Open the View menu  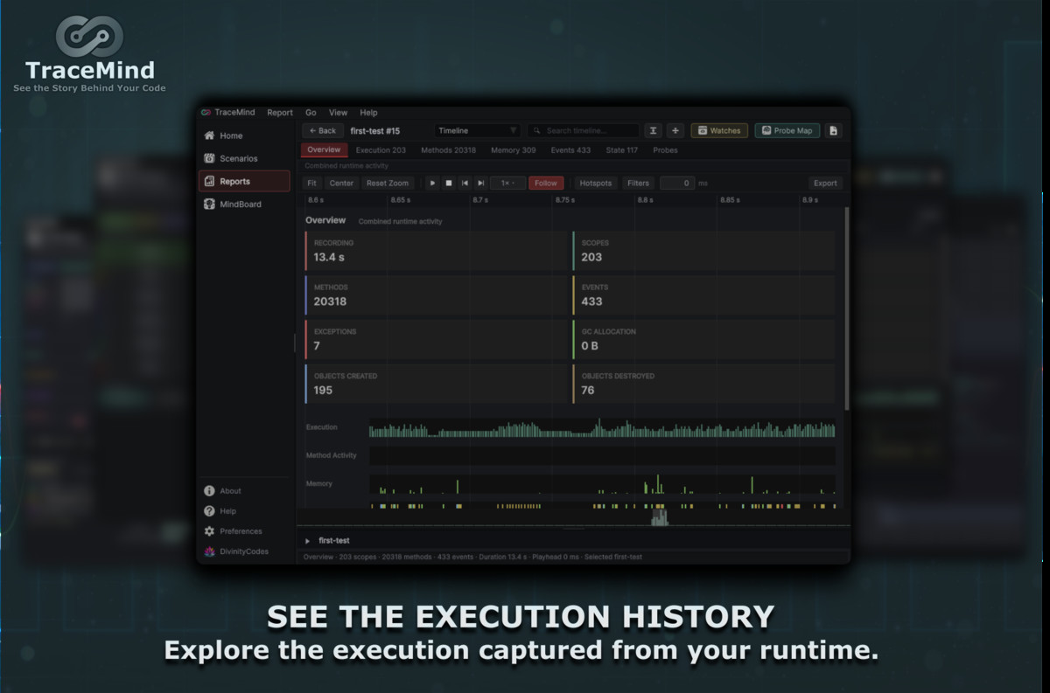tap(338, 113)
